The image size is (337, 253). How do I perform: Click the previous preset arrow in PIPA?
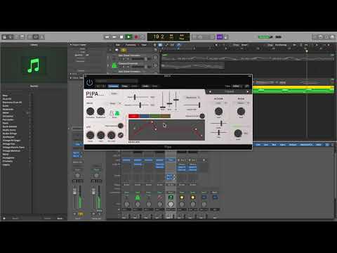pos(210,91)
